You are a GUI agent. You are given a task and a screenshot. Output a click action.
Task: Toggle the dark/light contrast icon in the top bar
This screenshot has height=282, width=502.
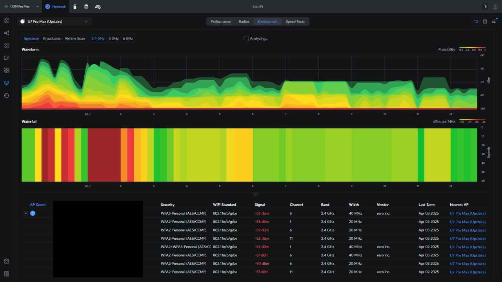(484, 6)
